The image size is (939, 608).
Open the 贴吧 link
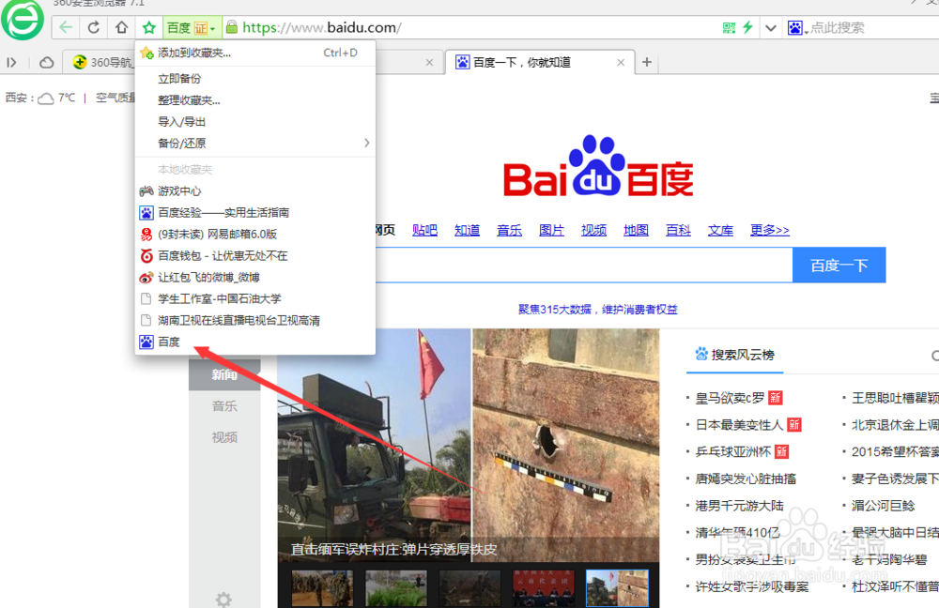click(x=424, y=230)
